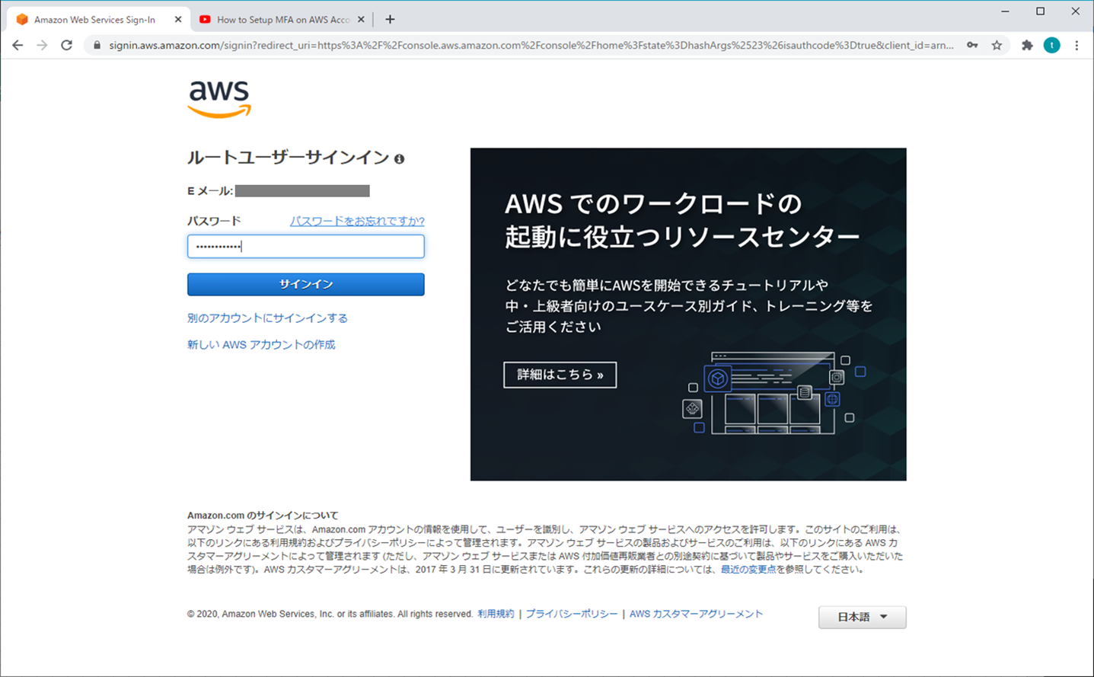Open the 利用規約 link

pyautogui.click(x=496, y=614)
